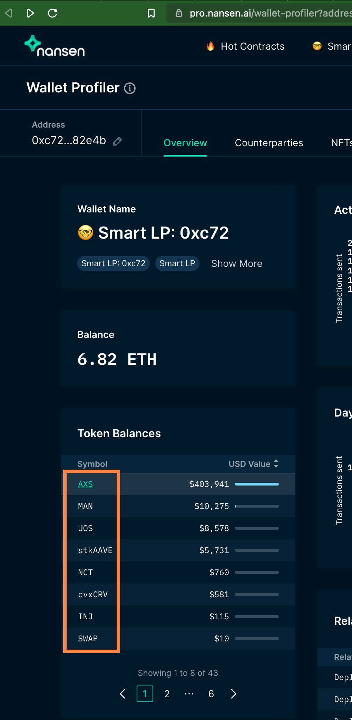Image resolution: width=352 pixels, height=720 pixels.
Task: Open page 1 of token balances
Action: pos(145,694)
